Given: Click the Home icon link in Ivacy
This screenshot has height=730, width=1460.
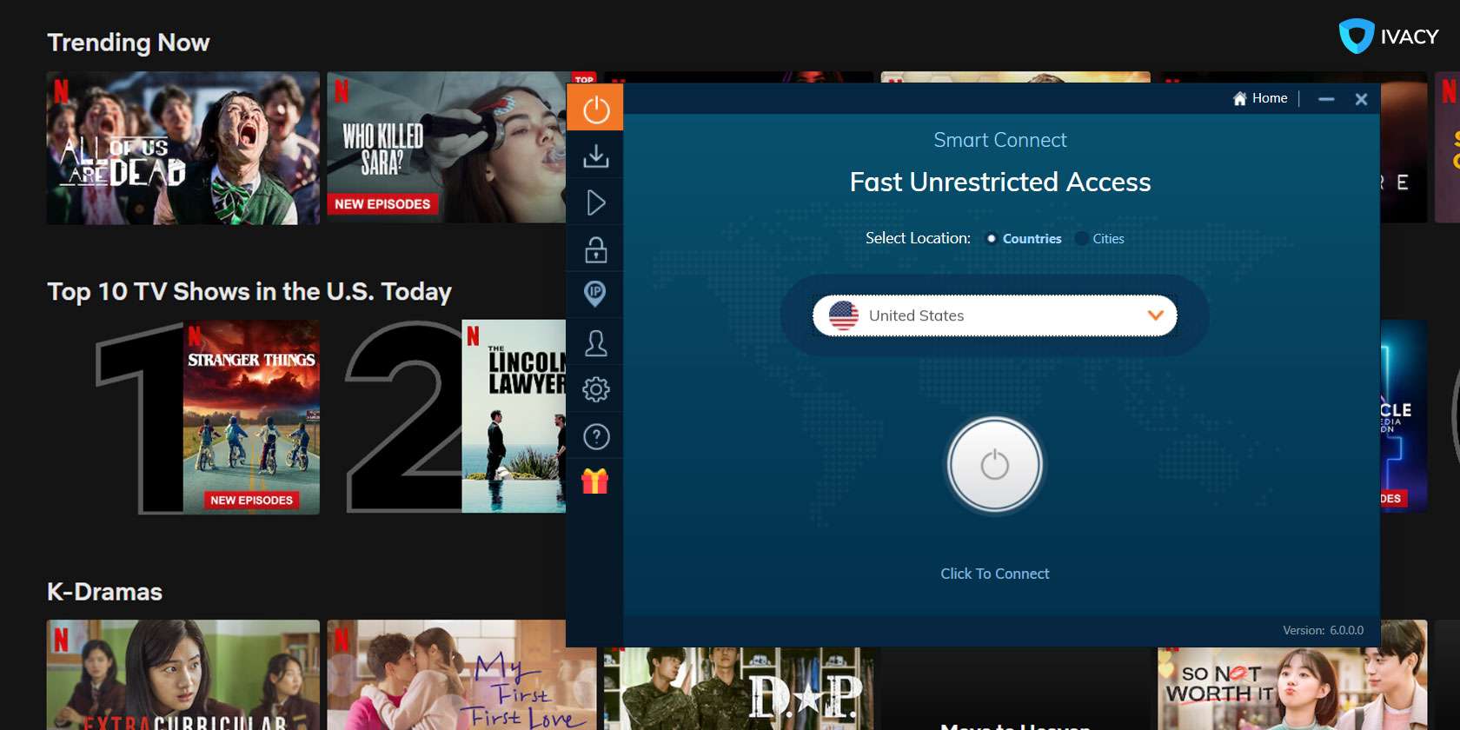Looking at the screenshot, I should pyautogui.click(x=1260, y=98).
